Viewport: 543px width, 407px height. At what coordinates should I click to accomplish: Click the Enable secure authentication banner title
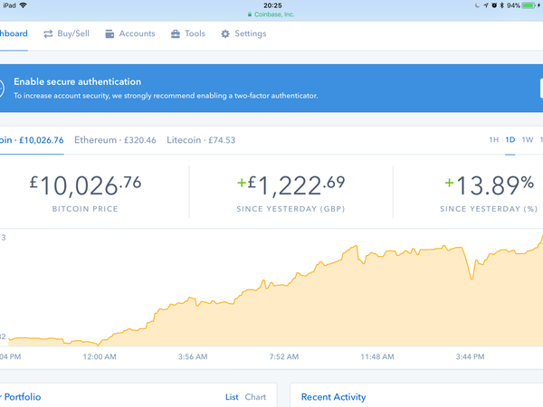(78, 81)
